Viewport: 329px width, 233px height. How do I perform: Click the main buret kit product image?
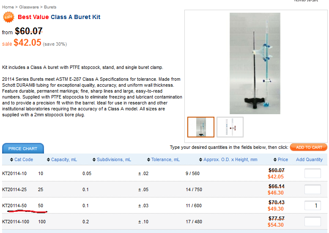(x=255, y=63)
